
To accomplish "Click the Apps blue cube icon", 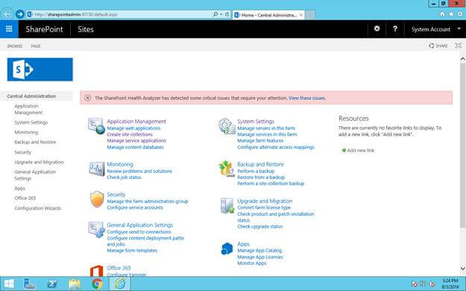I will (227, 248).
